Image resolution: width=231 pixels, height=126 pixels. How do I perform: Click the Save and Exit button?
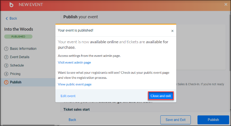click(x=176, y=120)
